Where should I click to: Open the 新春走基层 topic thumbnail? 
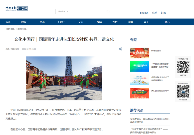tap(140, 53)
